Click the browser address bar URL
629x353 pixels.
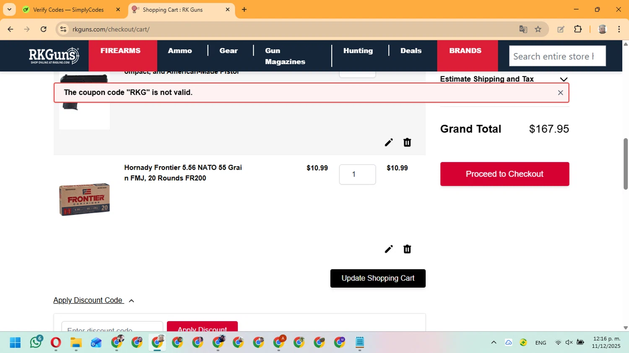click(111, 29)
